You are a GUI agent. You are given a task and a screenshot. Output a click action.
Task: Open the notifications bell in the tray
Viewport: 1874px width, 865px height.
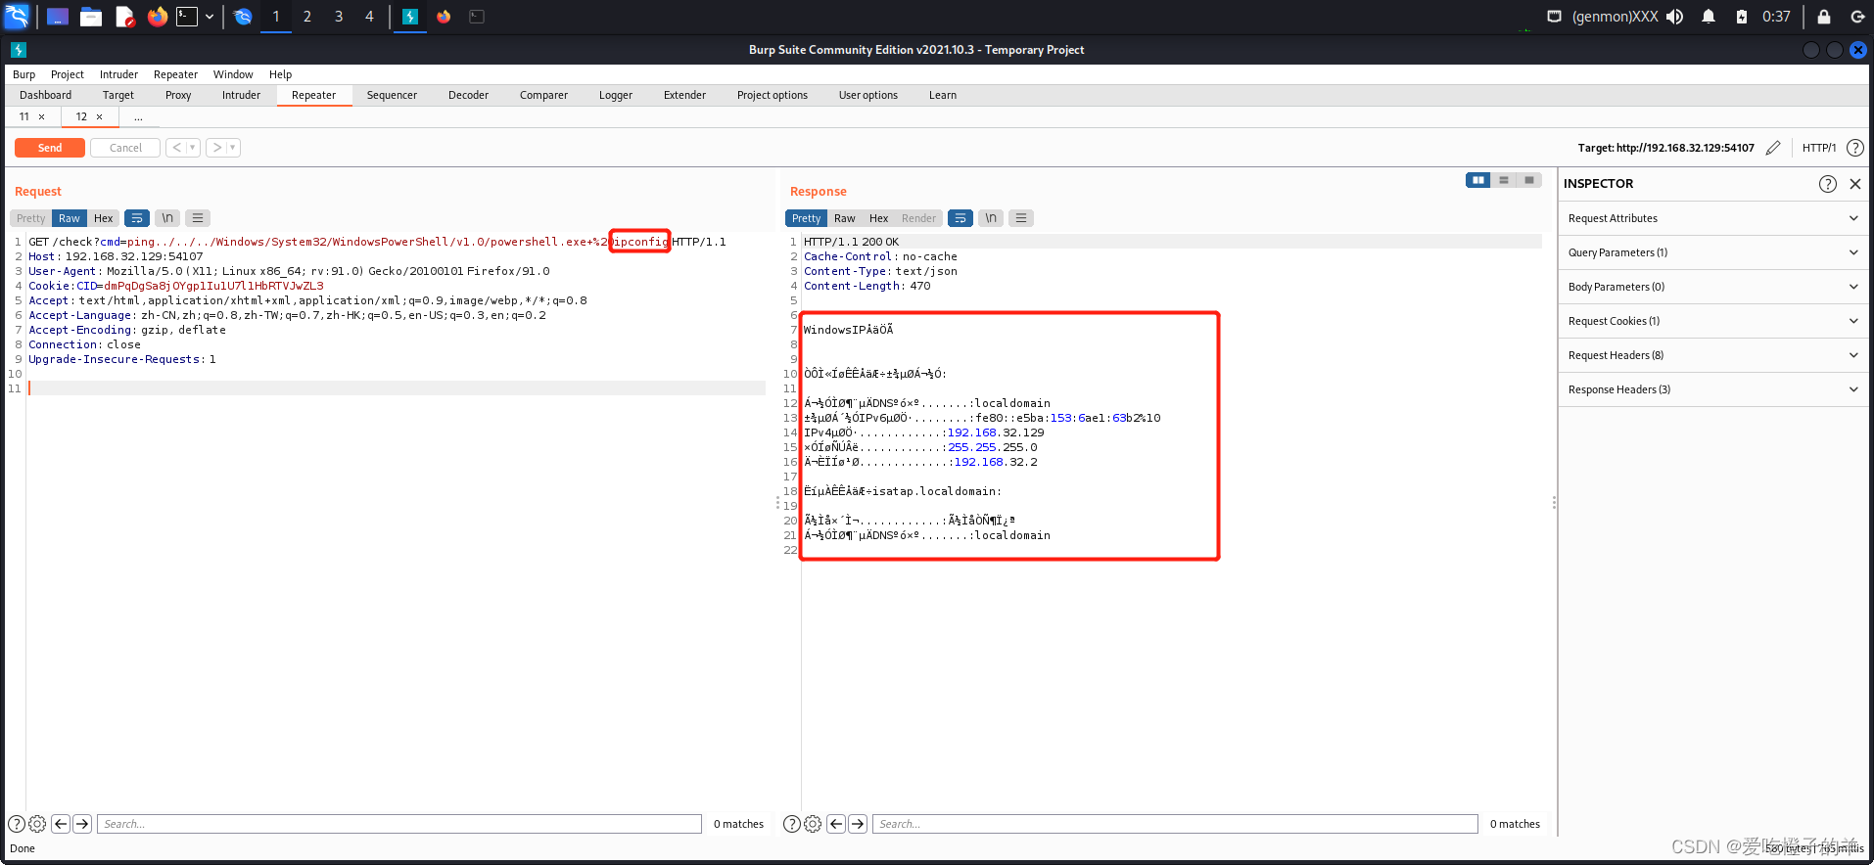1709,17
